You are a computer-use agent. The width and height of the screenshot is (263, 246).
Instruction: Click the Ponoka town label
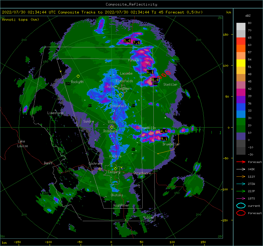(x=133, y=60)
